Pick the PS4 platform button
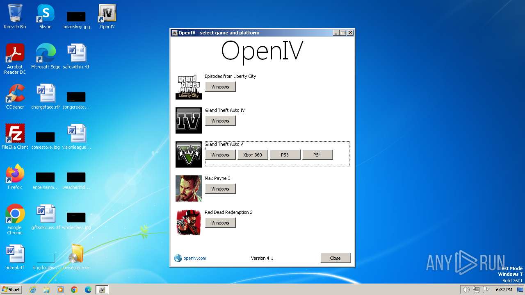Viewport: 525px width, 295px height. click(x=317, y=155)
